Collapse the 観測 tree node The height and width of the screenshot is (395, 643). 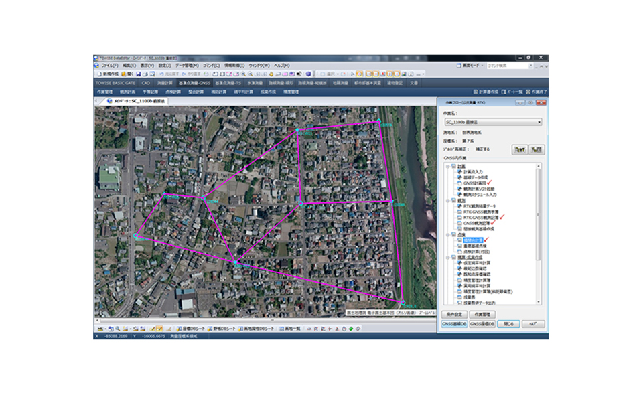click(x=447, y=200)
